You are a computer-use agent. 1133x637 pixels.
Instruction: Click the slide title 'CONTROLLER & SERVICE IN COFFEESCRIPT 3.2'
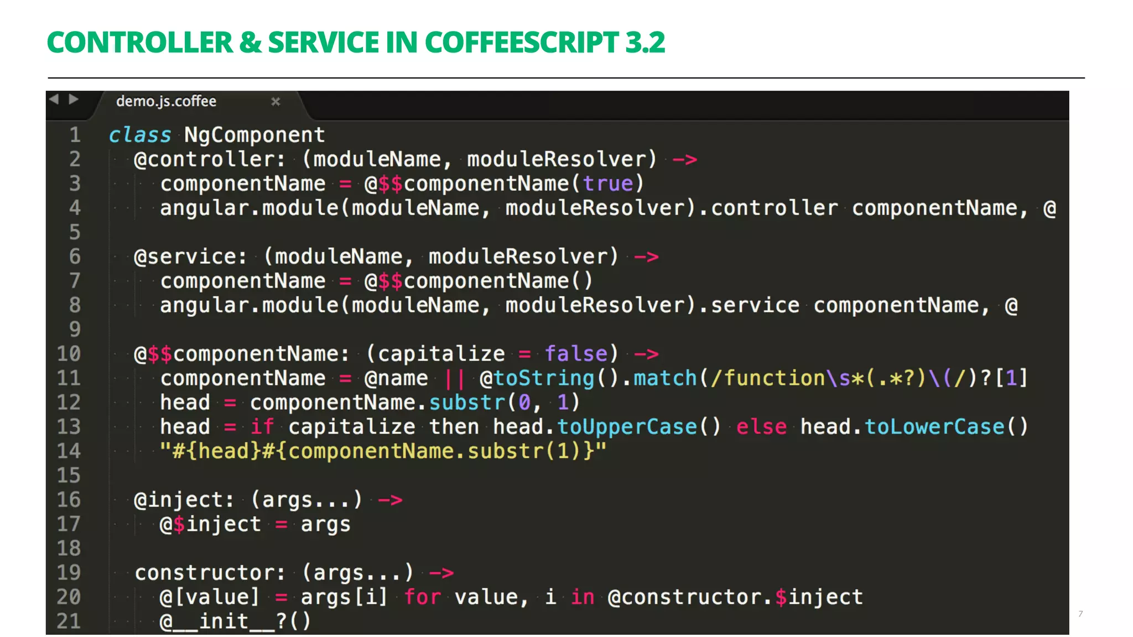[356, 43]
